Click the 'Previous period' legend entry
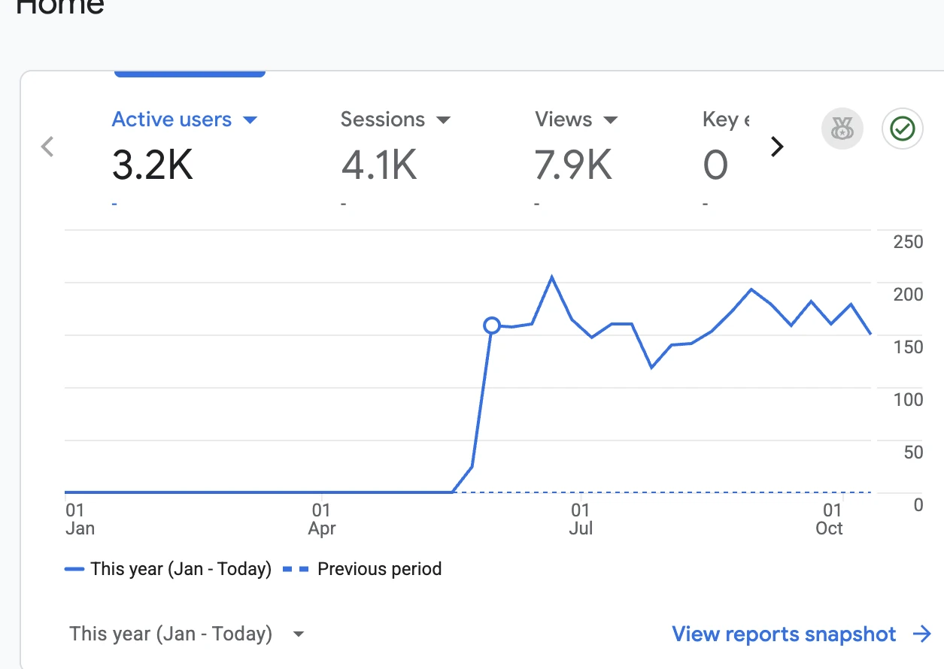The width and height of the screenshot is (944, 669). tap(363, 569)
